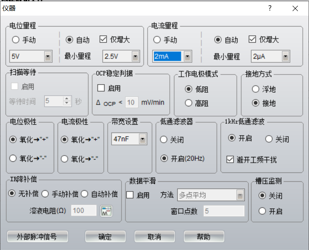Select 手动 in 电位量程
309x250 pixels.
tap(16, 39)
